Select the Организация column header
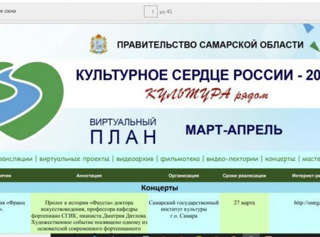The image size is (320, 237). pyautogui.click(x=183, y=176)
